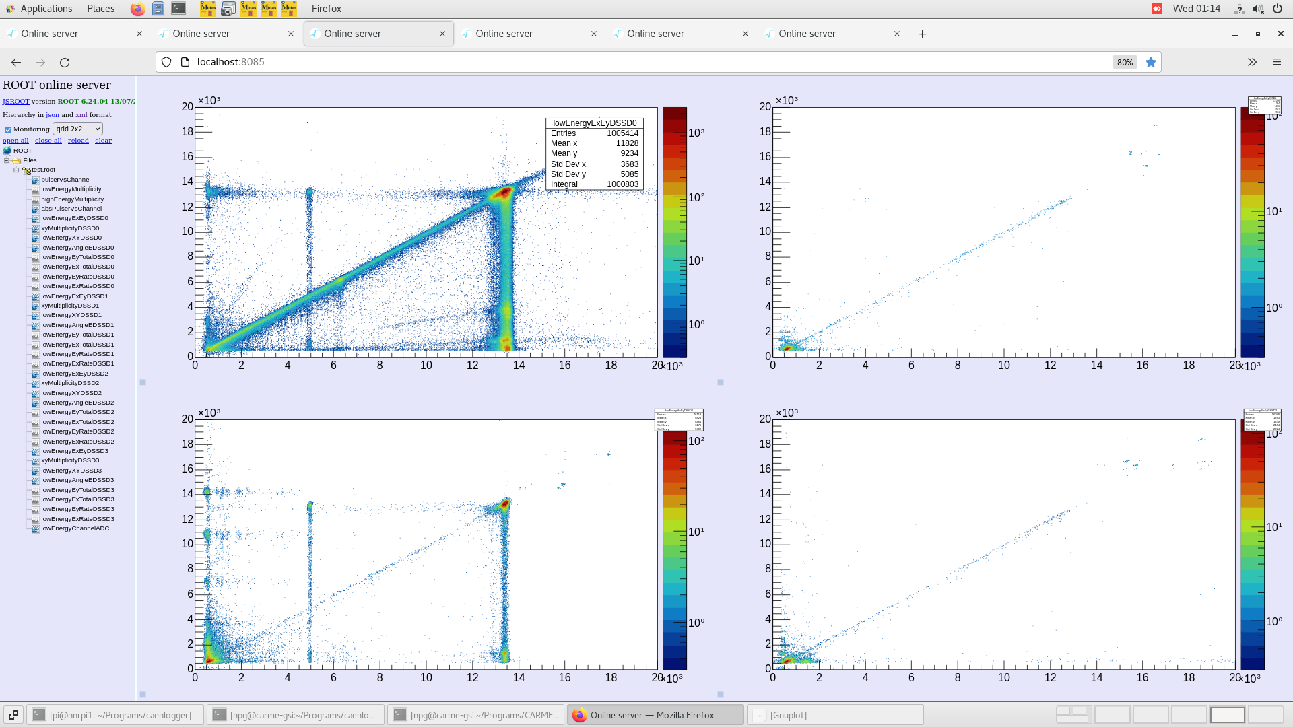The image size is (1293, 727).
Task: Collapse the Files tree node
Action: point(7,161)
